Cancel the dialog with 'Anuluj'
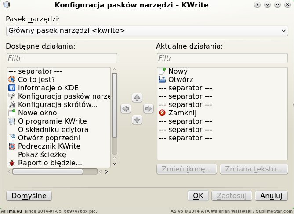Viewport: 294px width, 214px height. pyautogui.click(x=271, y=196)
